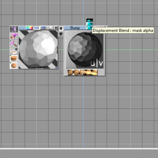Adjust the left orange spheres amplitude slider

tap(75, 72)
